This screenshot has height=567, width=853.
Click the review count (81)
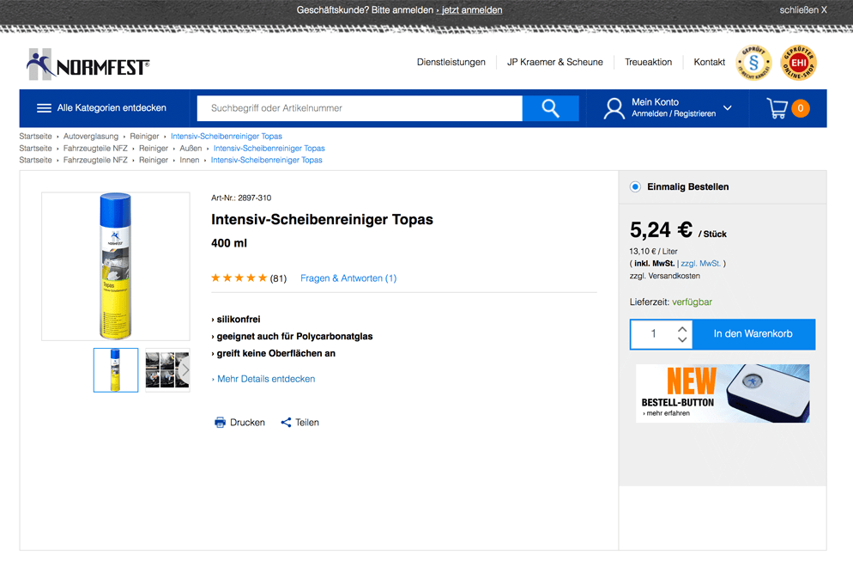[x=278, y=278]
